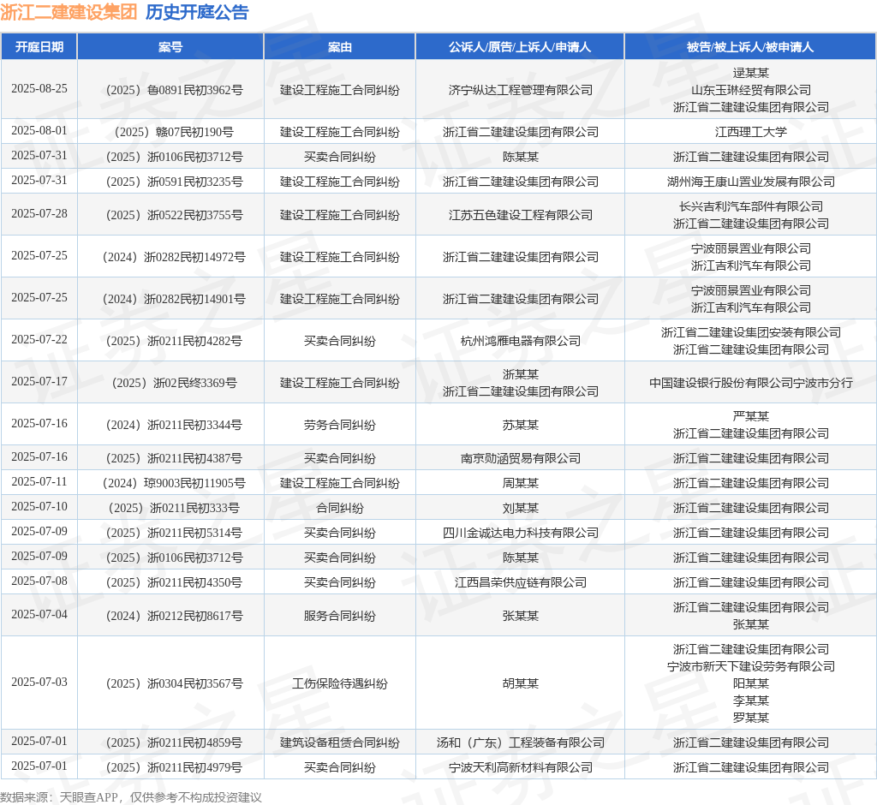
Task: Click plaintiff 苏某某
Action: 520,425
